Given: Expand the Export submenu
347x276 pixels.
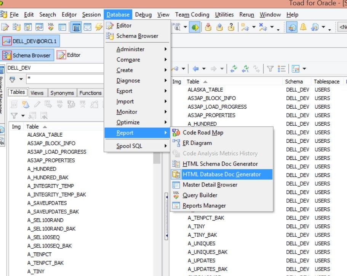Looking at the screenshot, I should [x=137, y=91].
